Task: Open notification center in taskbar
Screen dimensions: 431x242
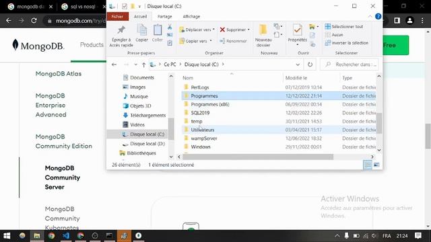Action: click(x=418, y=236)
